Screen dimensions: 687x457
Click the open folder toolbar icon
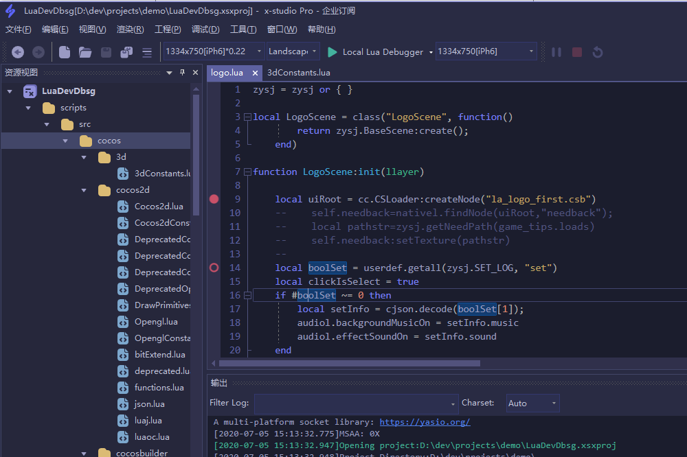[85, 52]
